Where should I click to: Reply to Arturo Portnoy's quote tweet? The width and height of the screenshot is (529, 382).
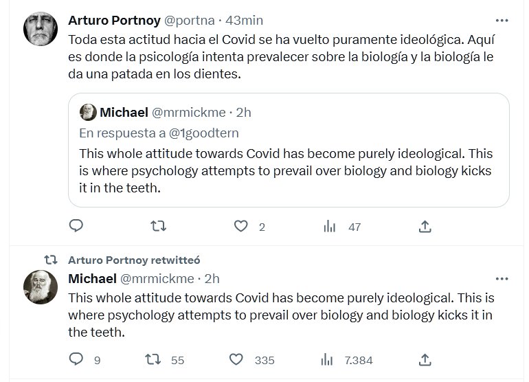click(77, 226)
